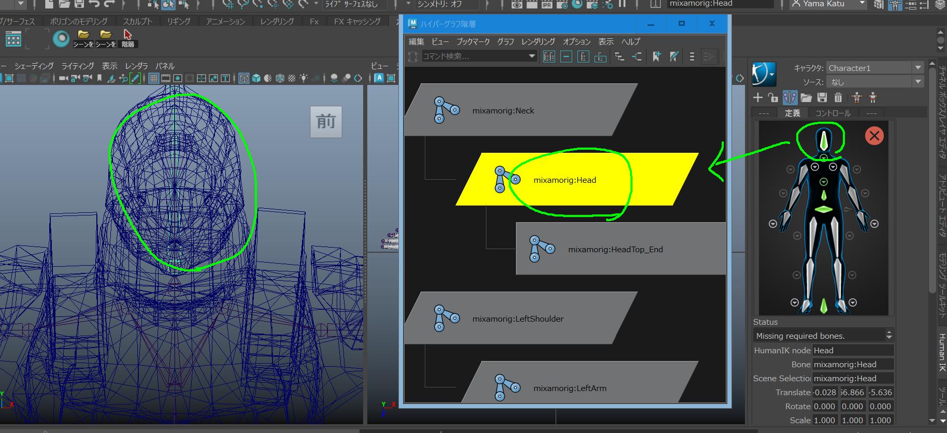Click the HumanIK node Head field
This screenshot has width=947, height=433.
853,350
